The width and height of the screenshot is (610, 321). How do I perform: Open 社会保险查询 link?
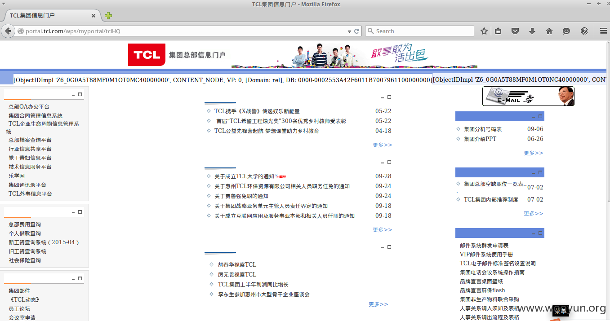click(25, 260)
